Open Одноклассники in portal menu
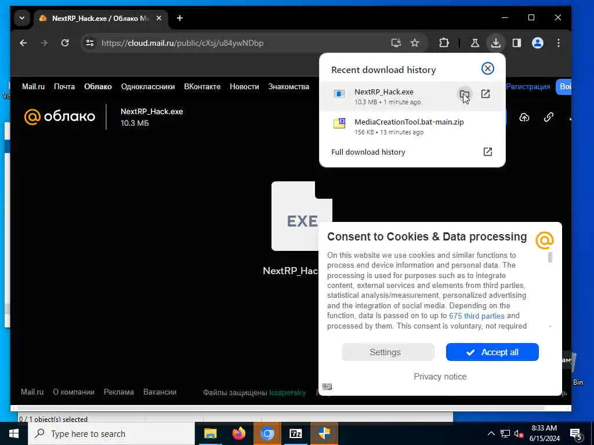Viewport: 594px width, 445px height. (x=148, y=87)
